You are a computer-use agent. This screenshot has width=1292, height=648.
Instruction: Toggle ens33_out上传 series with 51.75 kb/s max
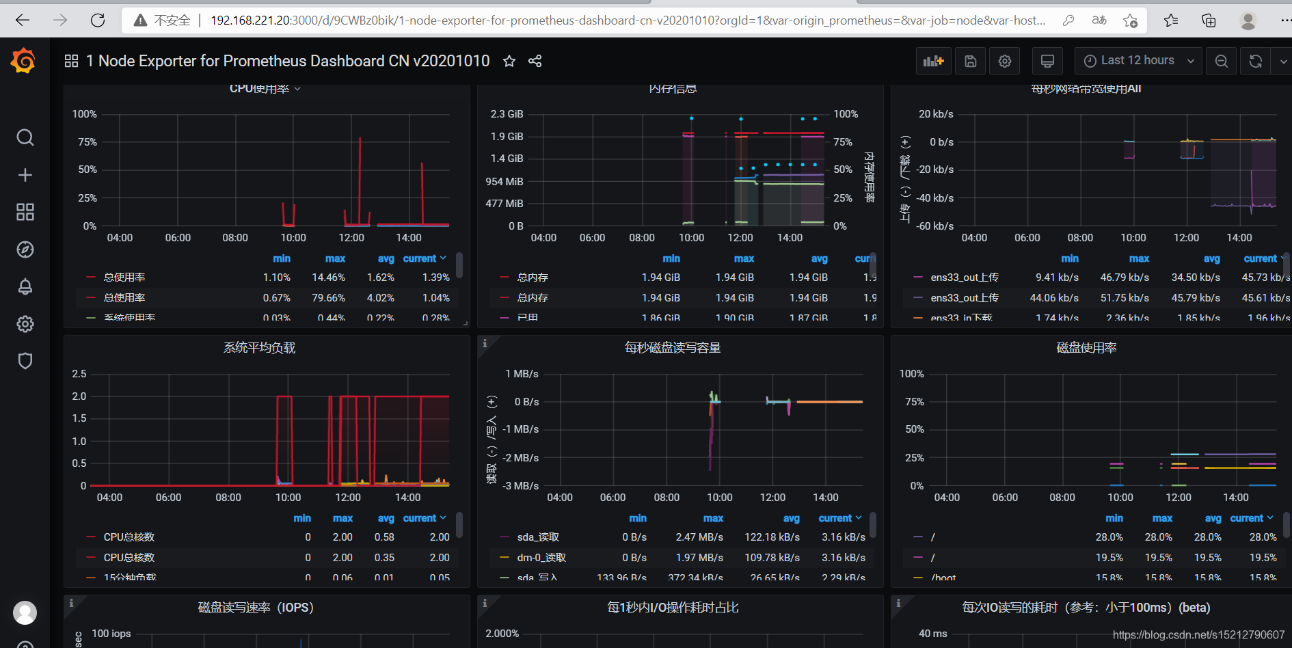pyautogui.click(x=965, y=298)
